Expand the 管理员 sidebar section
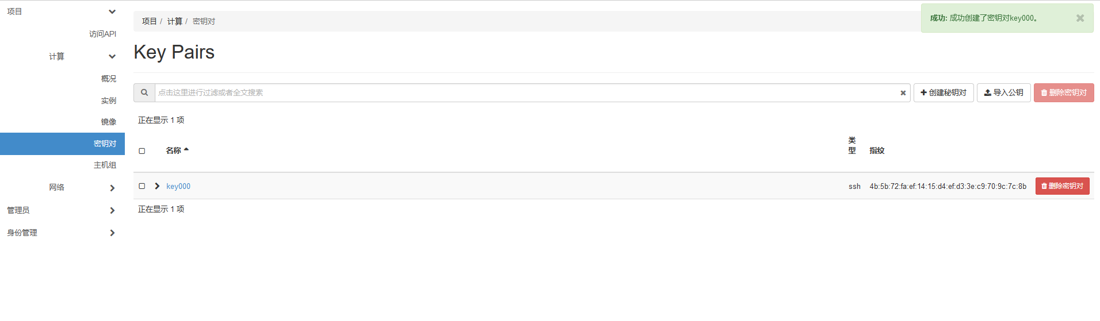 [x=112, y=210]
